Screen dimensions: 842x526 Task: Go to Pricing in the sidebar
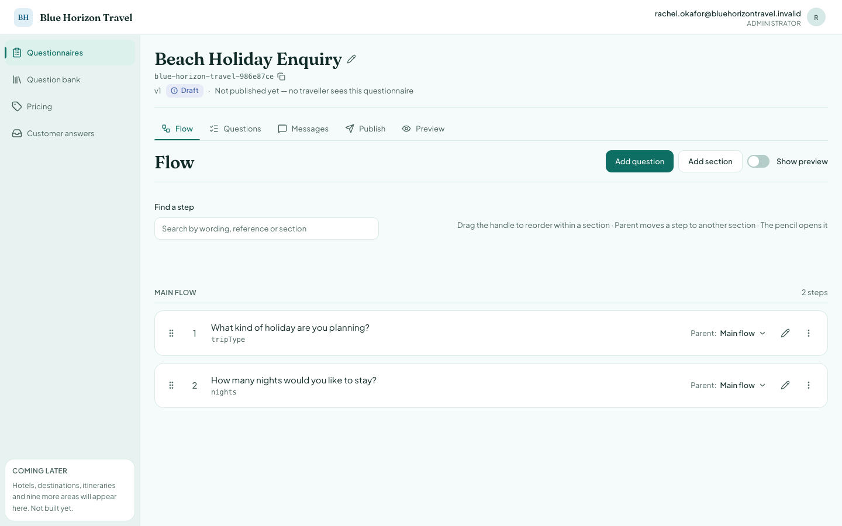pos(70,106)
